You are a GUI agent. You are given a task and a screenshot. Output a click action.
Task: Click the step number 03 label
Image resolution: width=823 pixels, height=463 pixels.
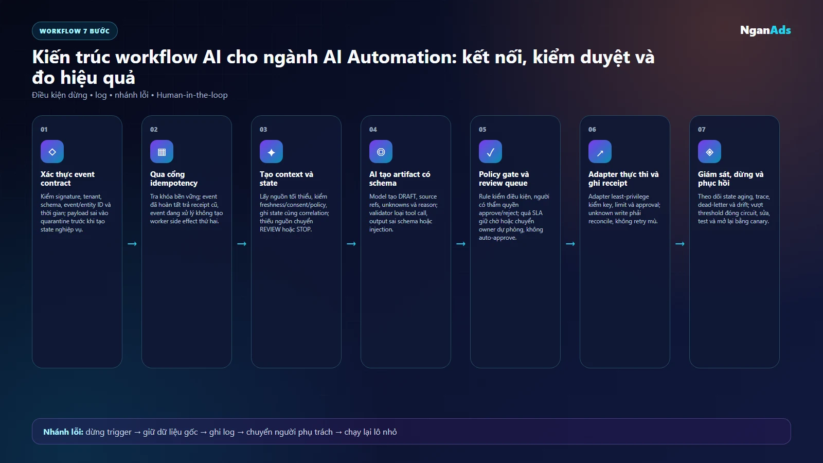pos(263,130)
